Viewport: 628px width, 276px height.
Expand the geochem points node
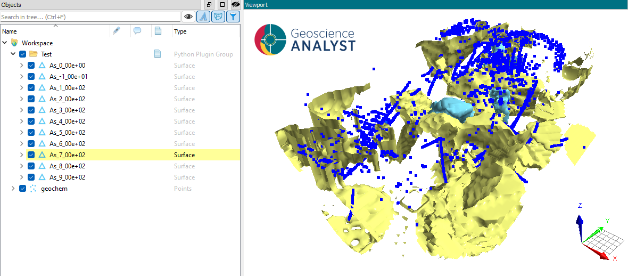pyautogui.click(x=13, y=189)
